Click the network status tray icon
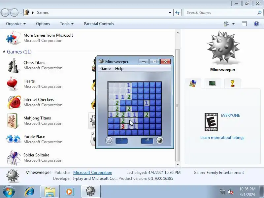This screenshot has width=264, height=198. (222, 192)
